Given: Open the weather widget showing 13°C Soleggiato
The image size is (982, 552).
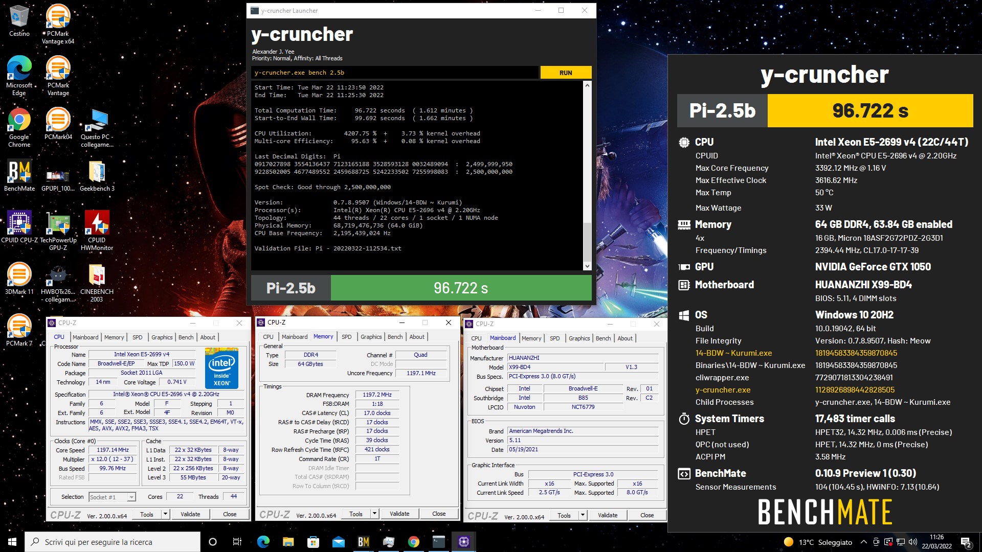Looking at the screenshot, I should tap(818, 542).
